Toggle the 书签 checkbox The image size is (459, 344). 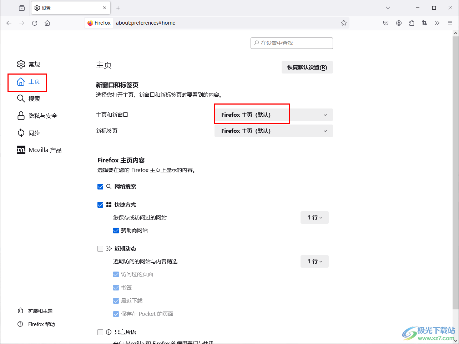[x=116, y=288]
